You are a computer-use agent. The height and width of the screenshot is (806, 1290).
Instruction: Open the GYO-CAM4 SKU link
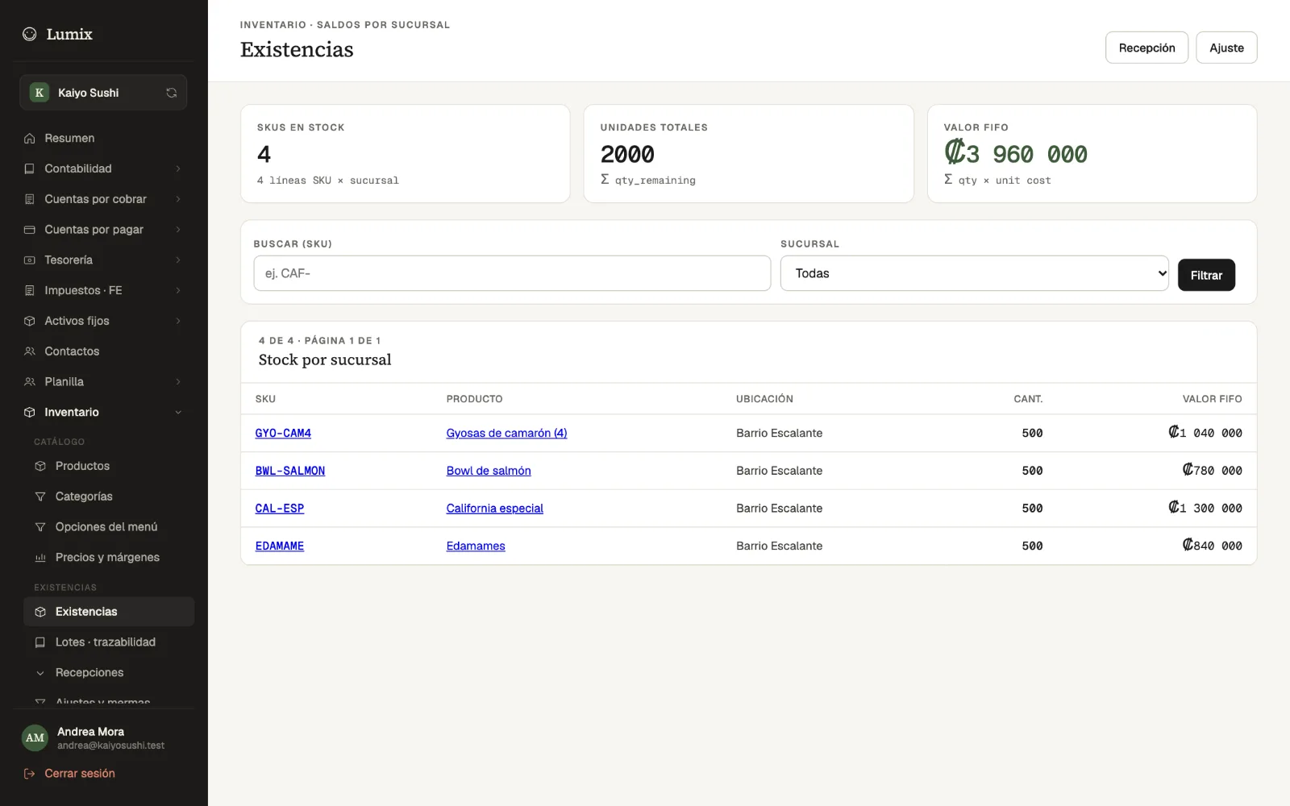[283, 433]
